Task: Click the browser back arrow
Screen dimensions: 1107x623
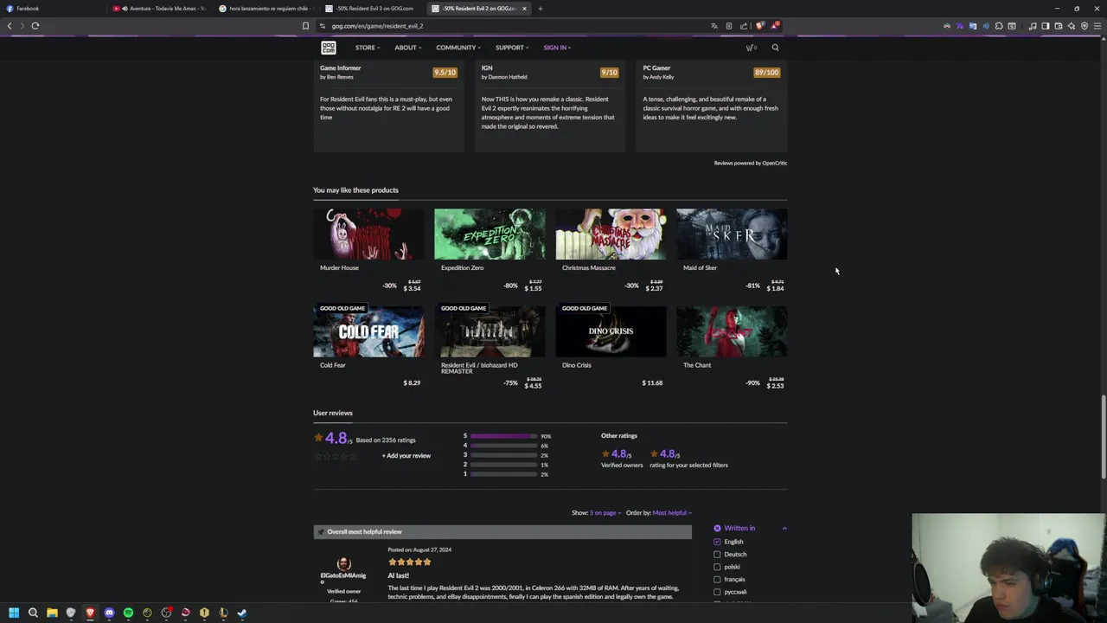Action: pos(10,26)
